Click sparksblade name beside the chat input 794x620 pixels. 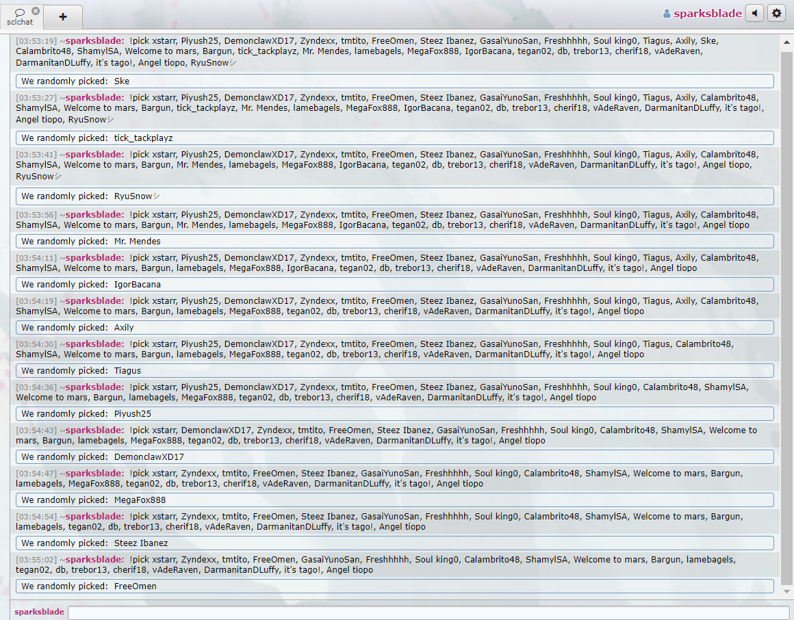pos(39,612)
